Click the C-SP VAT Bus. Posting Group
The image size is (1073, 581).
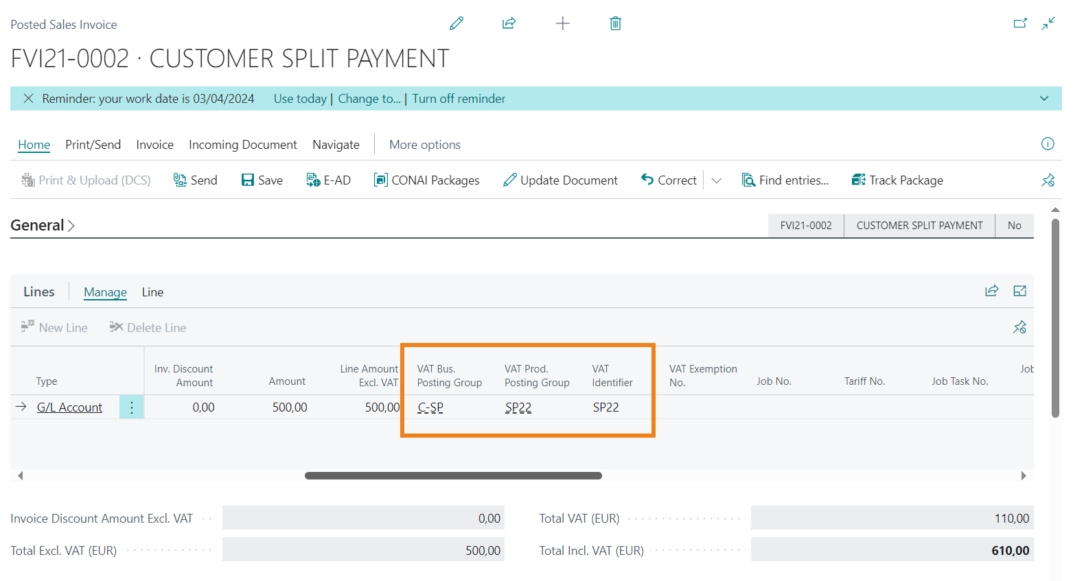tap(430, 407)
